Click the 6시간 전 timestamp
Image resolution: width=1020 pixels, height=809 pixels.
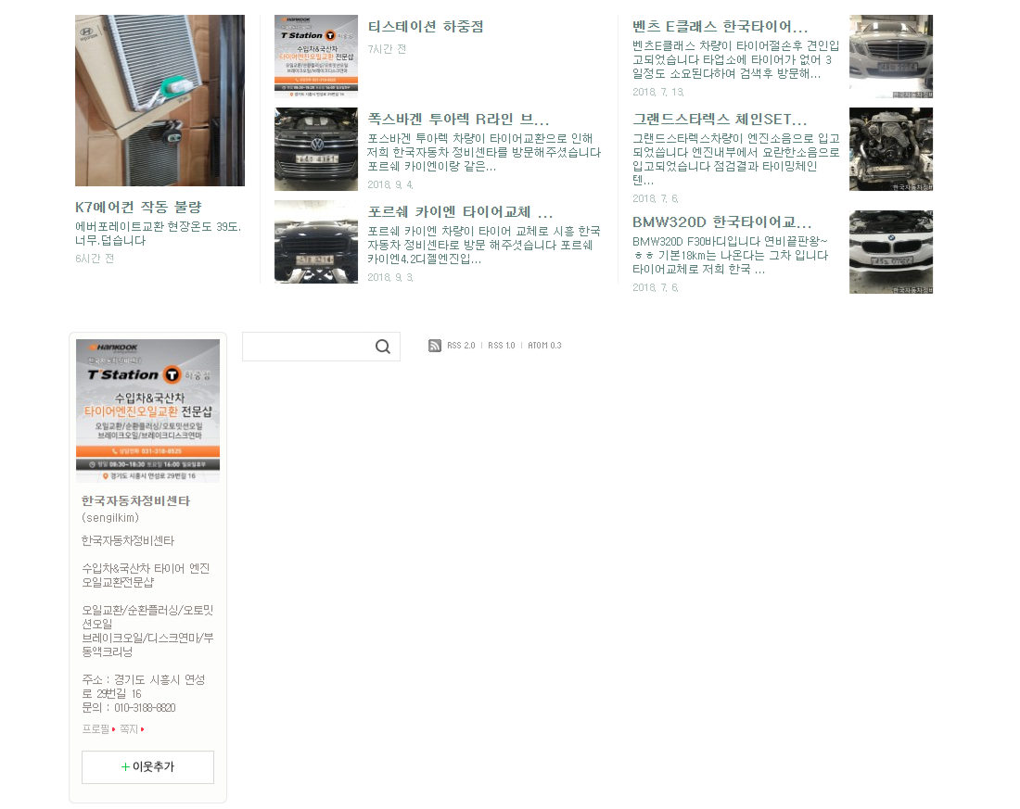(95, 259)
